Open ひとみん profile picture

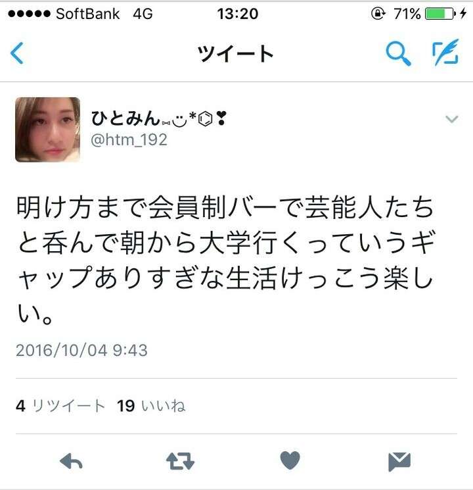47,130
